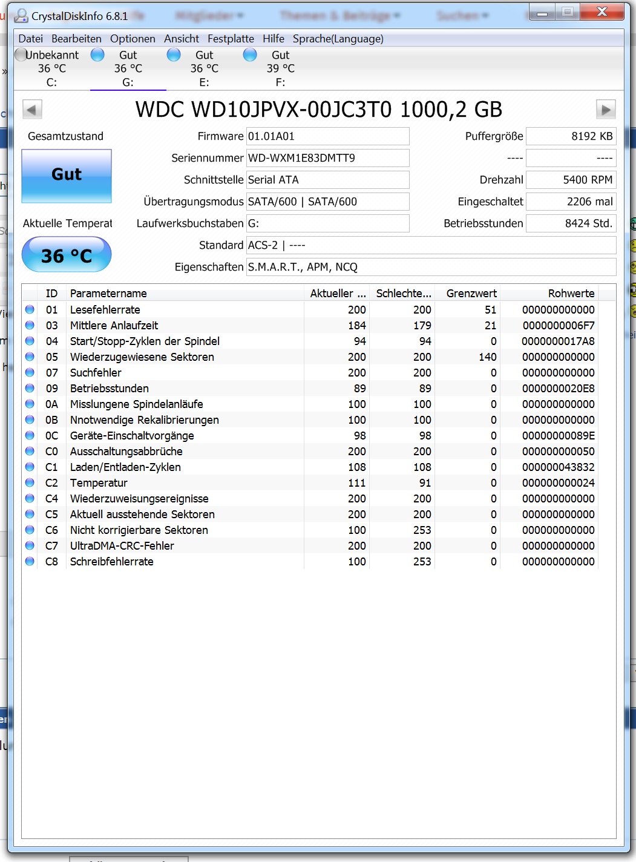
Task: Show previous disk with left arrow
Action: tap(32, 110)
